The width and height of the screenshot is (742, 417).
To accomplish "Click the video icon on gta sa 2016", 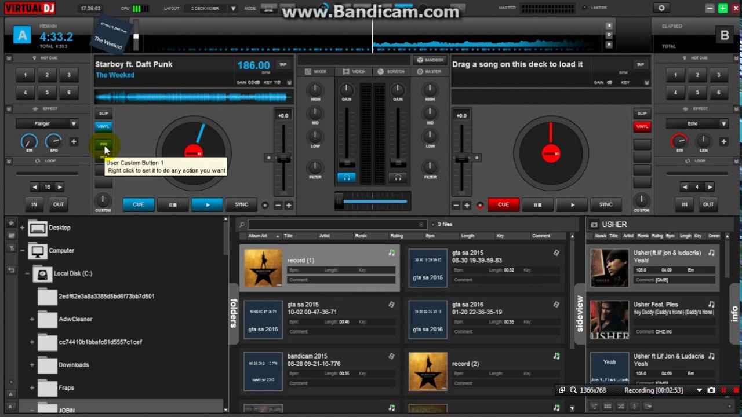I will click(556, 305).
